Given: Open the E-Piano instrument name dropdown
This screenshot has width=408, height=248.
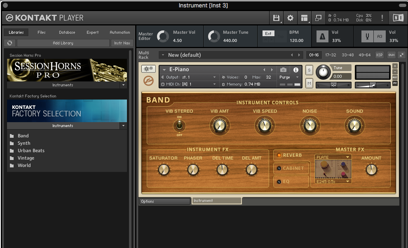Looking at the screenshot, I should (x=164, y=70).
